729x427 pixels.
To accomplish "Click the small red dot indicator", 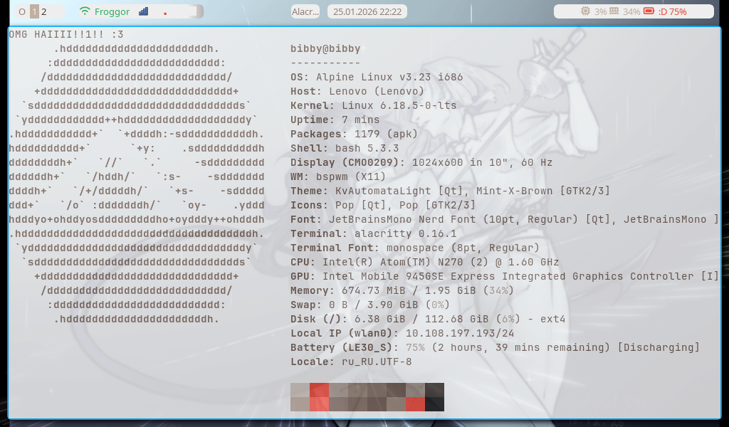I will (x=165, y=14).
